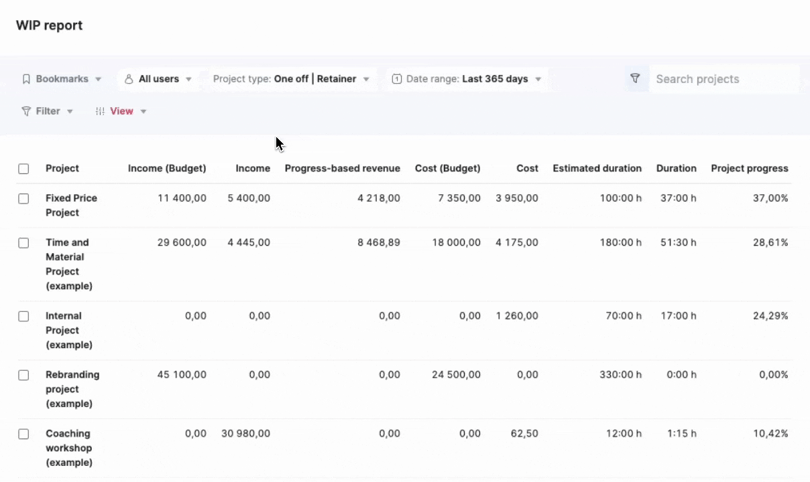Sort by Project progress column header
This screenshot has height=482, width=810.
click(750, 169)
